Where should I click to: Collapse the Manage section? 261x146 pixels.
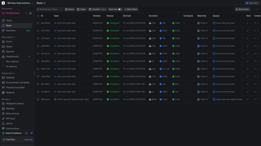click(6, 99)
